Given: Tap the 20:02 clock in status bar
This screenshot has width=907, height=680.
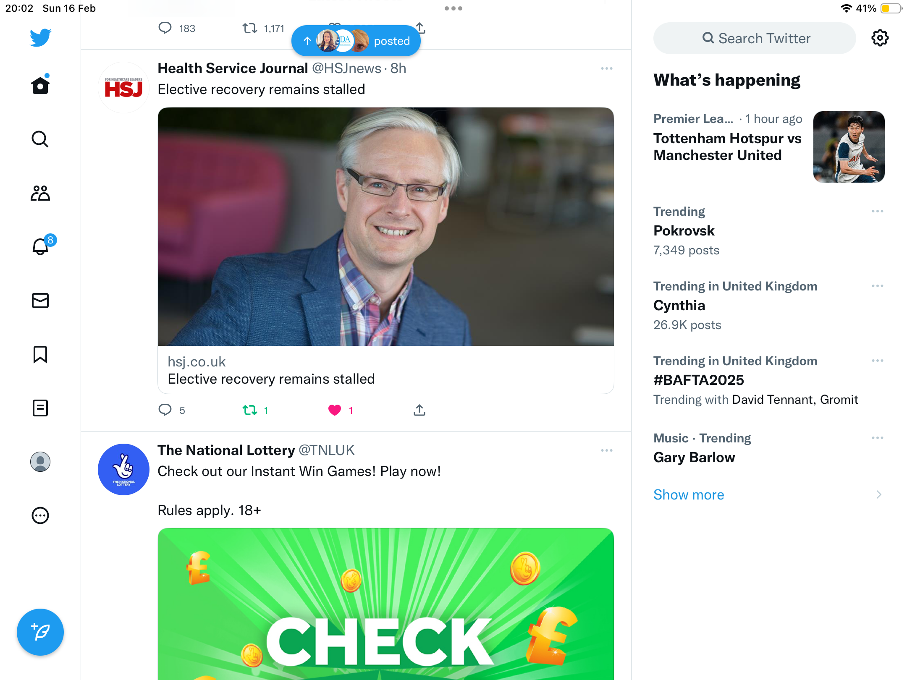Looking at the screenshot, I should pos(19,8).
